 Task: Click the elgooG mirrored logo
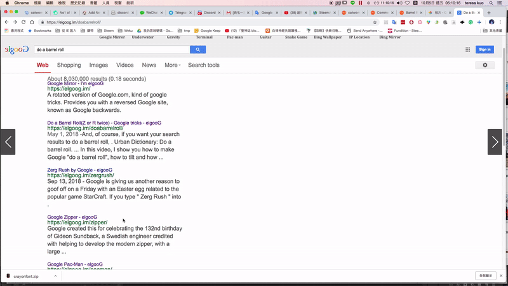pyautogui.click(x=17, y=50)
